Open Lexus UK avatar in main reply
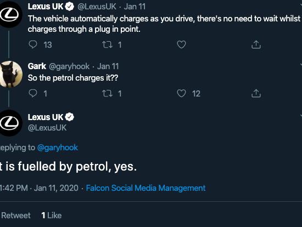 click(10, 123)
